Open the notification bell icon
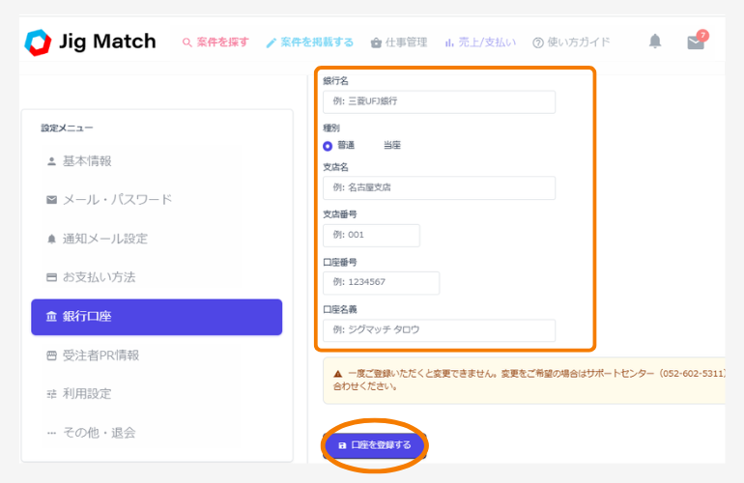 (655, 42)
